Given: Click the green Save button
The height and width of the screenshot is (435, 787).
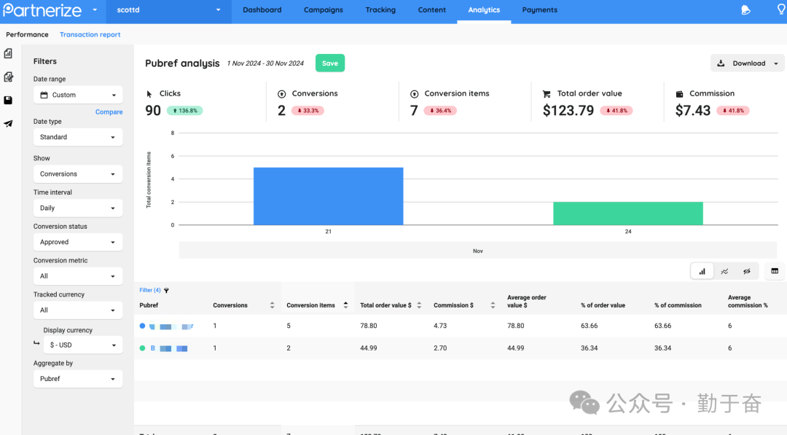Looking at the screenshot, I should click(330, 63).
